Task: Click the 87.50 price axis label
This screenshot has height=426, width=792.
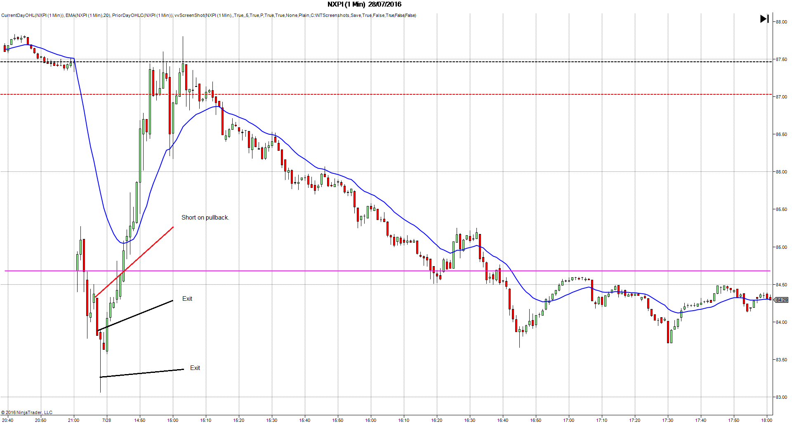Action: click(x=781, y=59)
